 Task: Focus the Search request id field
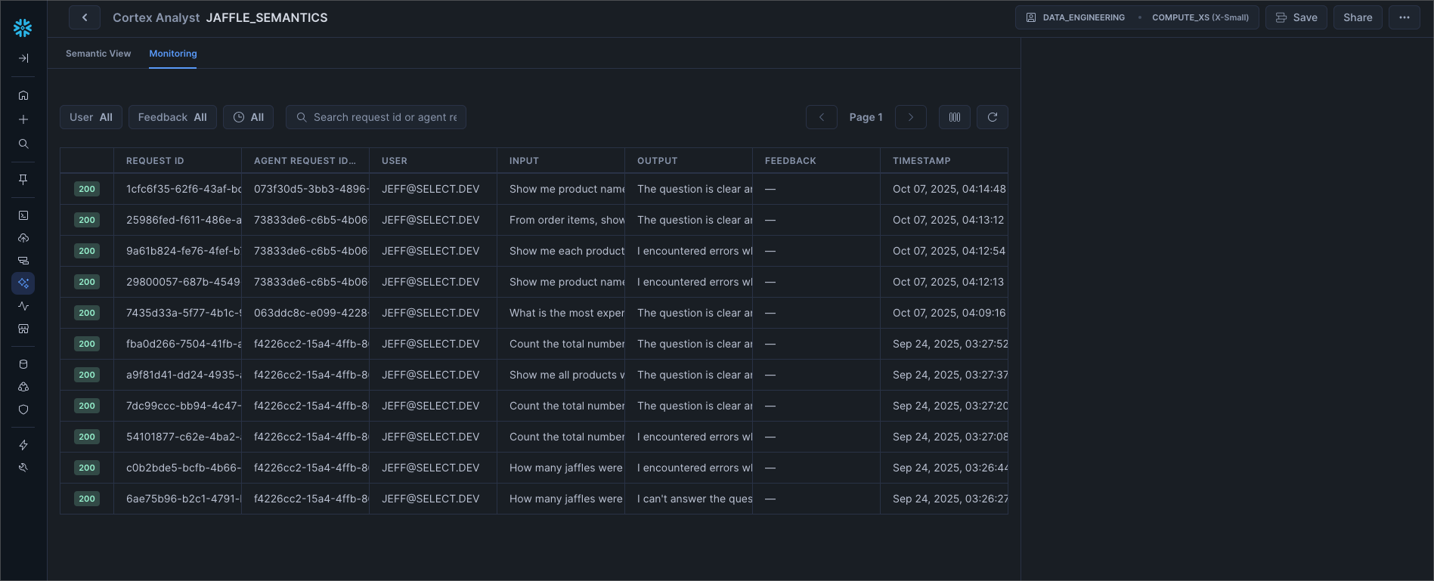click(376, 117)
